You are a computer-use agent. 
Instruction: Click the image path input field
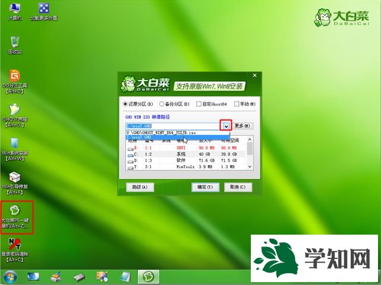173,126
